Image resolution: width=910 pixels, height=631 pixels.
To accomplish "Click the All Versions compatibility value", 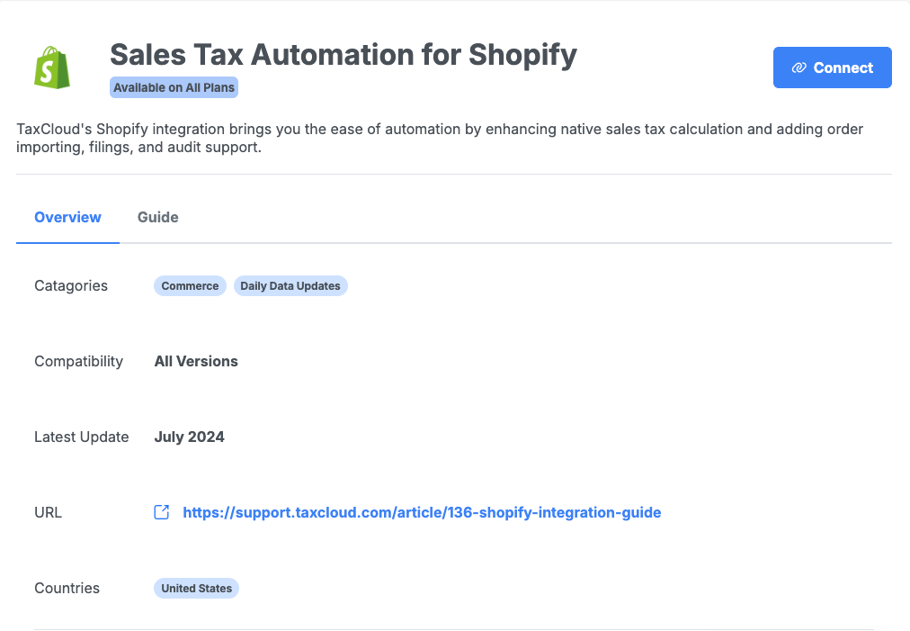I will point(196,361).
